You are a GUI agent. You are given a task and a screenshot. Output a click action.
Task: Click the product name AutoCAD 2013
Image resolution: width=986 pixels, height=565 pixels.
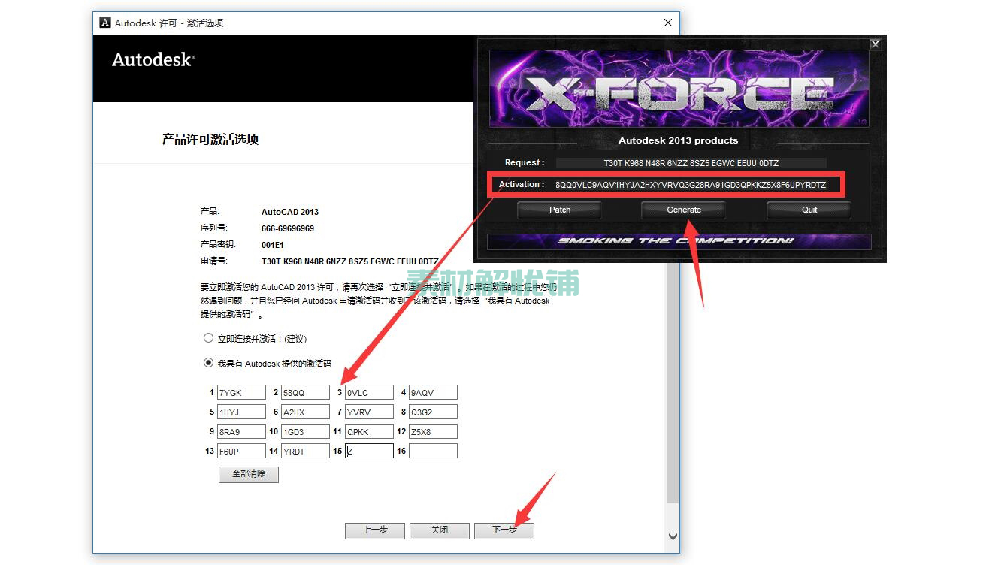(290, 212)
